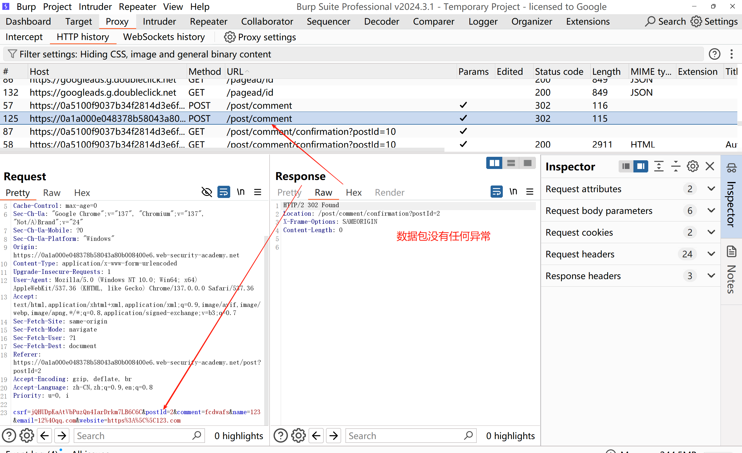Screen dimensions: 742x453
Task: Switch to Repeater tab
Action: 208,21
